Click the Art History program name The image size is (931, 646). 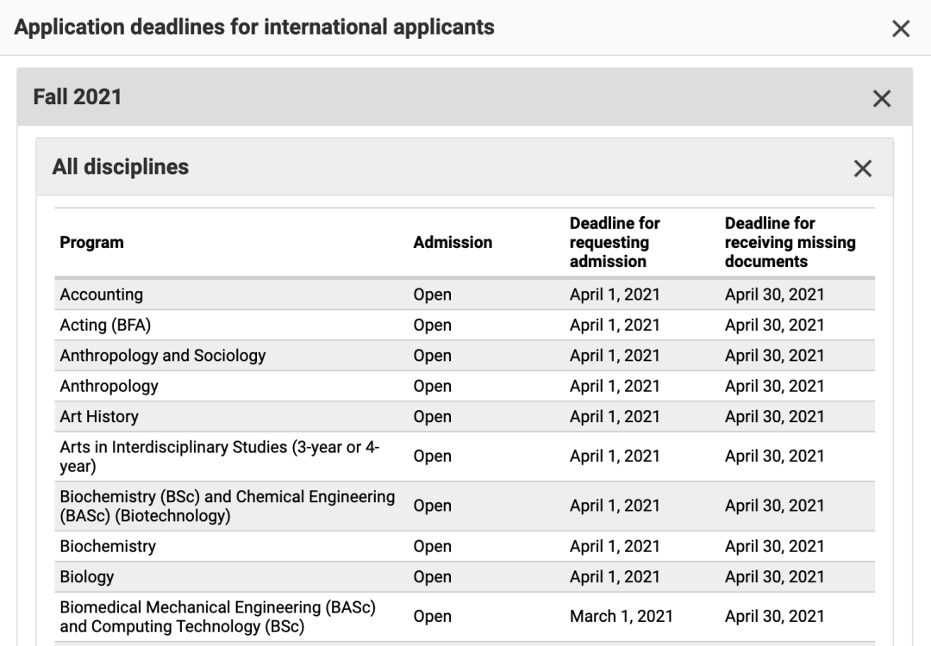(x=99, y=417)
